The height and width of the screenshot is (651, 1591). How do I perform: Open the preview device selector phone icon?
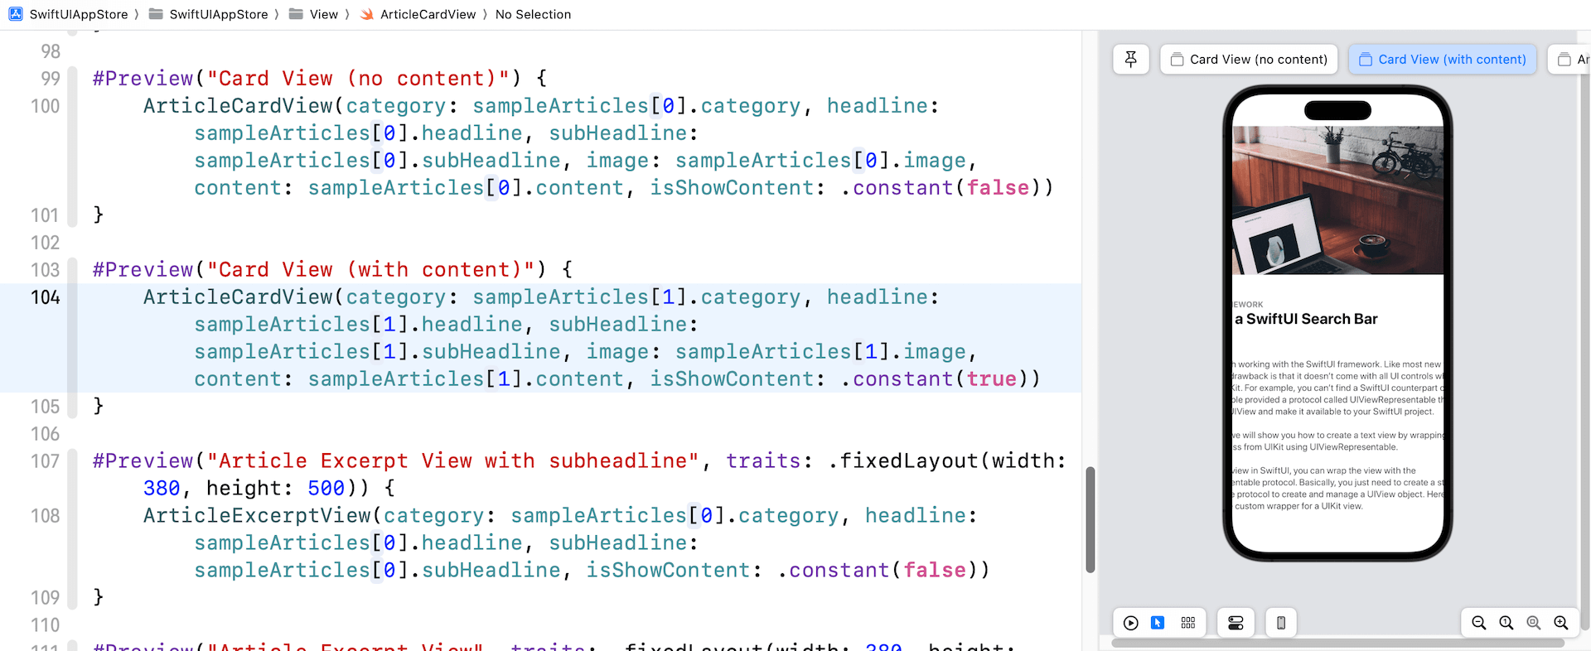point(1280,623)
